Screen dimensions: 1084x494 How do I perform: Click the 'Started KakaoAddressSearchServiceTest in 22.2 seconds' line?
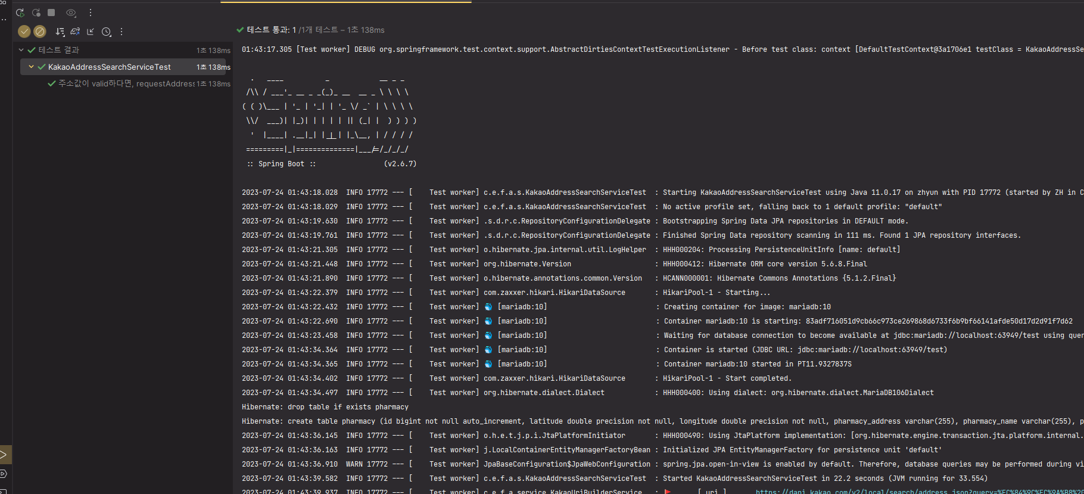click(x=615, y=479)
